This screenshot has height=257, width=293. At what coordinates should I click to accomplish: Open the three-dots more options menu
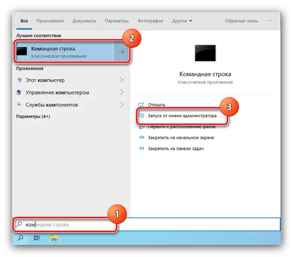tap(269, 21)
